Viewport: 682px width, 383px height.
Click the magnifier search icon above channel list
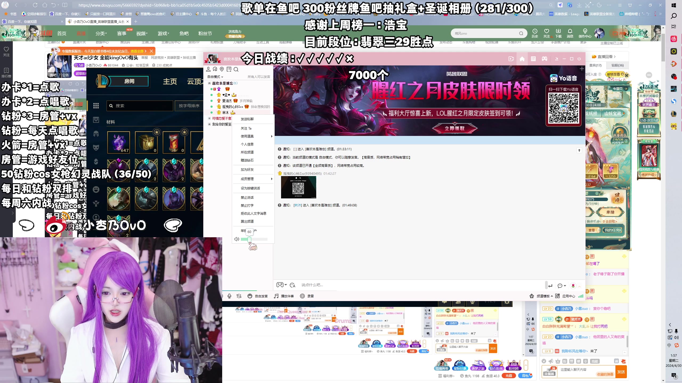pos(236,69)
